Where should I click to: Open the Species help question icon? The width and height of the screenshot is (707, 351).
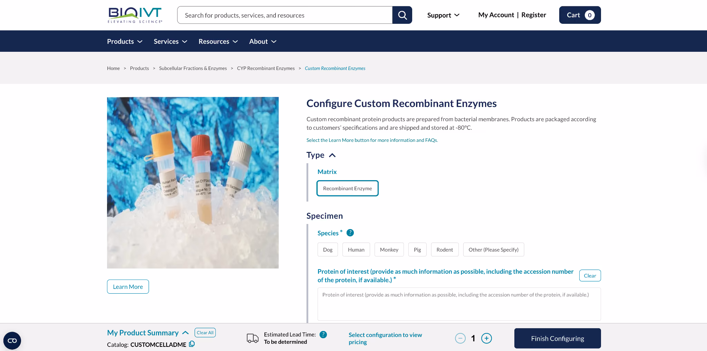click(350, 233)
